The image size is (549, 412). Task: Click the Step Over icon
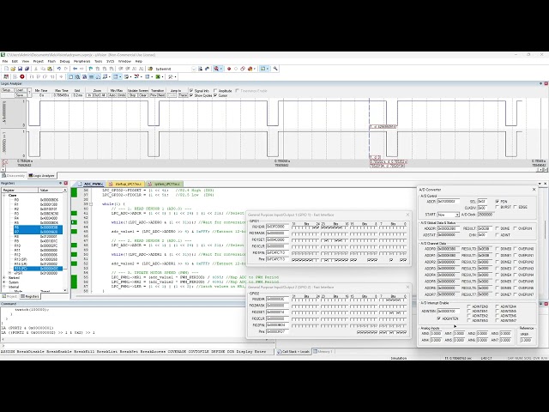point(38,76)
